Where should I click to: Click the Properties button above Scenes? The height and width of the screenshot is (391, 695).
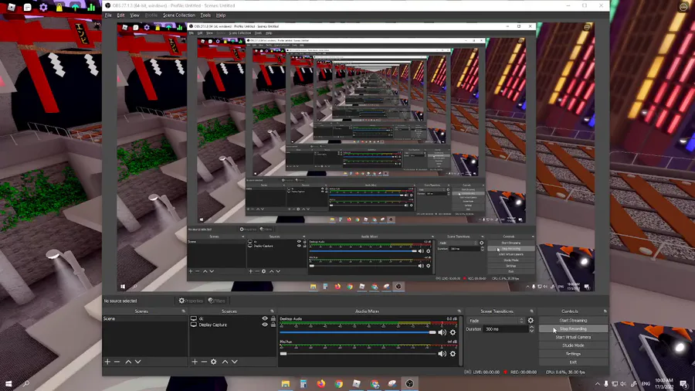coord(191,301)
